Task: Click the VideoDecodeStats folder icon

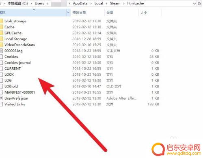Action: coord(1,45)
